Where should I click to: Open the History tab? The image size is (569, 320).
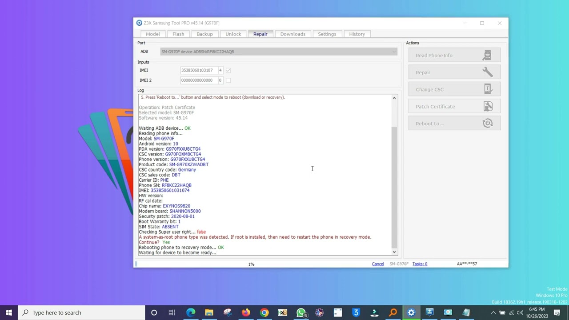pos(357,34)
